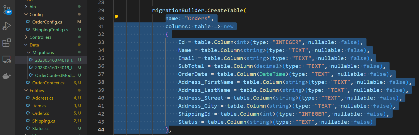Click the "Orders" string literal

pos(198,19)
